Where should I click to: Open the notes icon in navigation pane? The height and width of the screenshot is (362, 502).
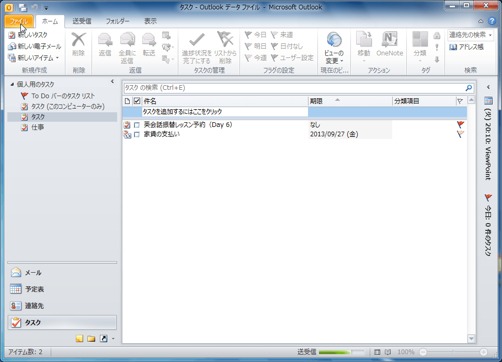pyautogui.click(x=79, y=338)
